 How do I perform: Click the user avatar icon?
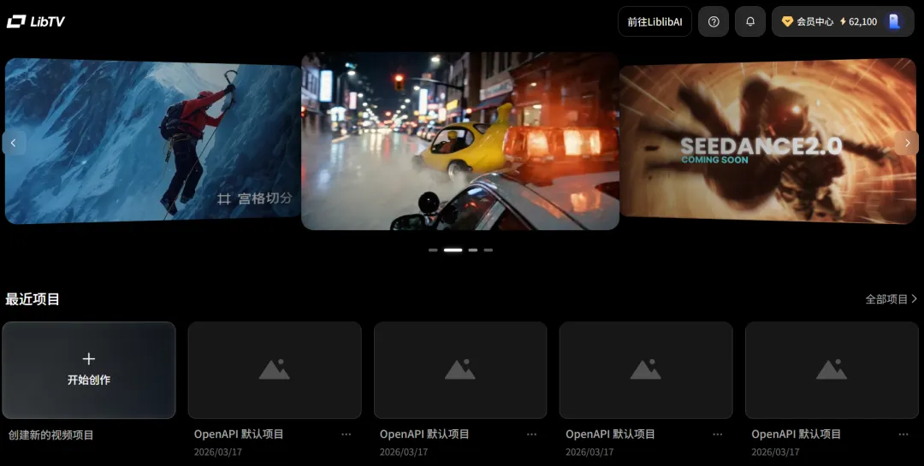point(895,21)
